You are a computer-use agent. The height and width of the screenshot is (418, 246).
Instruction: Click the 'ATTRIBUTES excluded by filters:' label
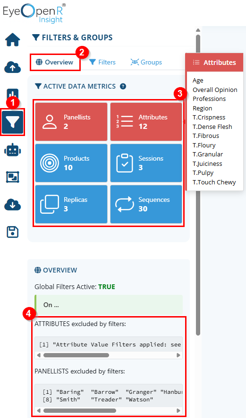pyautogui.click(x=80, y=324)
